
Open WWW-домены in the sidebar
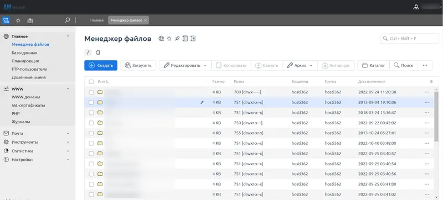tap(25, 97)
